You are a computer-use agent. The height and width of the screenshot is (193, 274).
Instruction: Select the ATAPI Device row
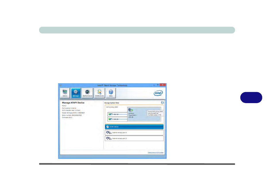point(134,127)
